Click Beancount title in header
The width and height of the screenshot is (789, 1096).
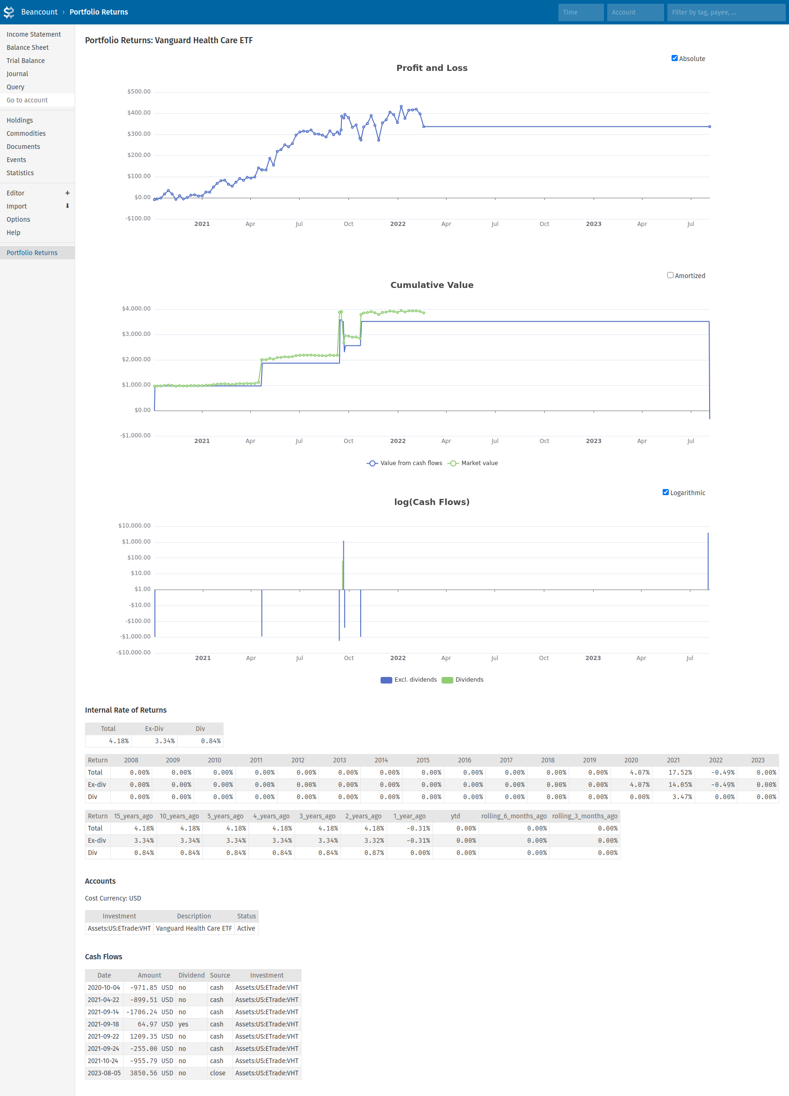point(39,12)
